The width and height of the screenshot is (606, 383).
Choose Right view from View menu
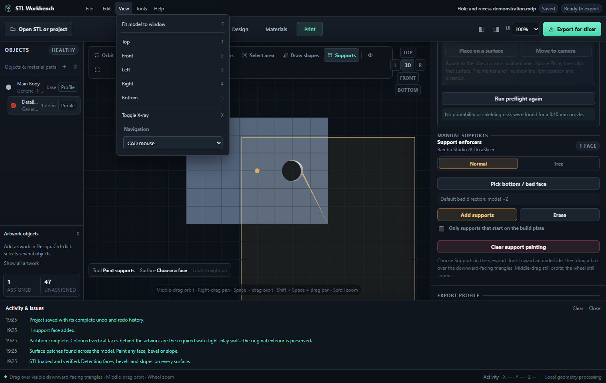coord(173,84)
